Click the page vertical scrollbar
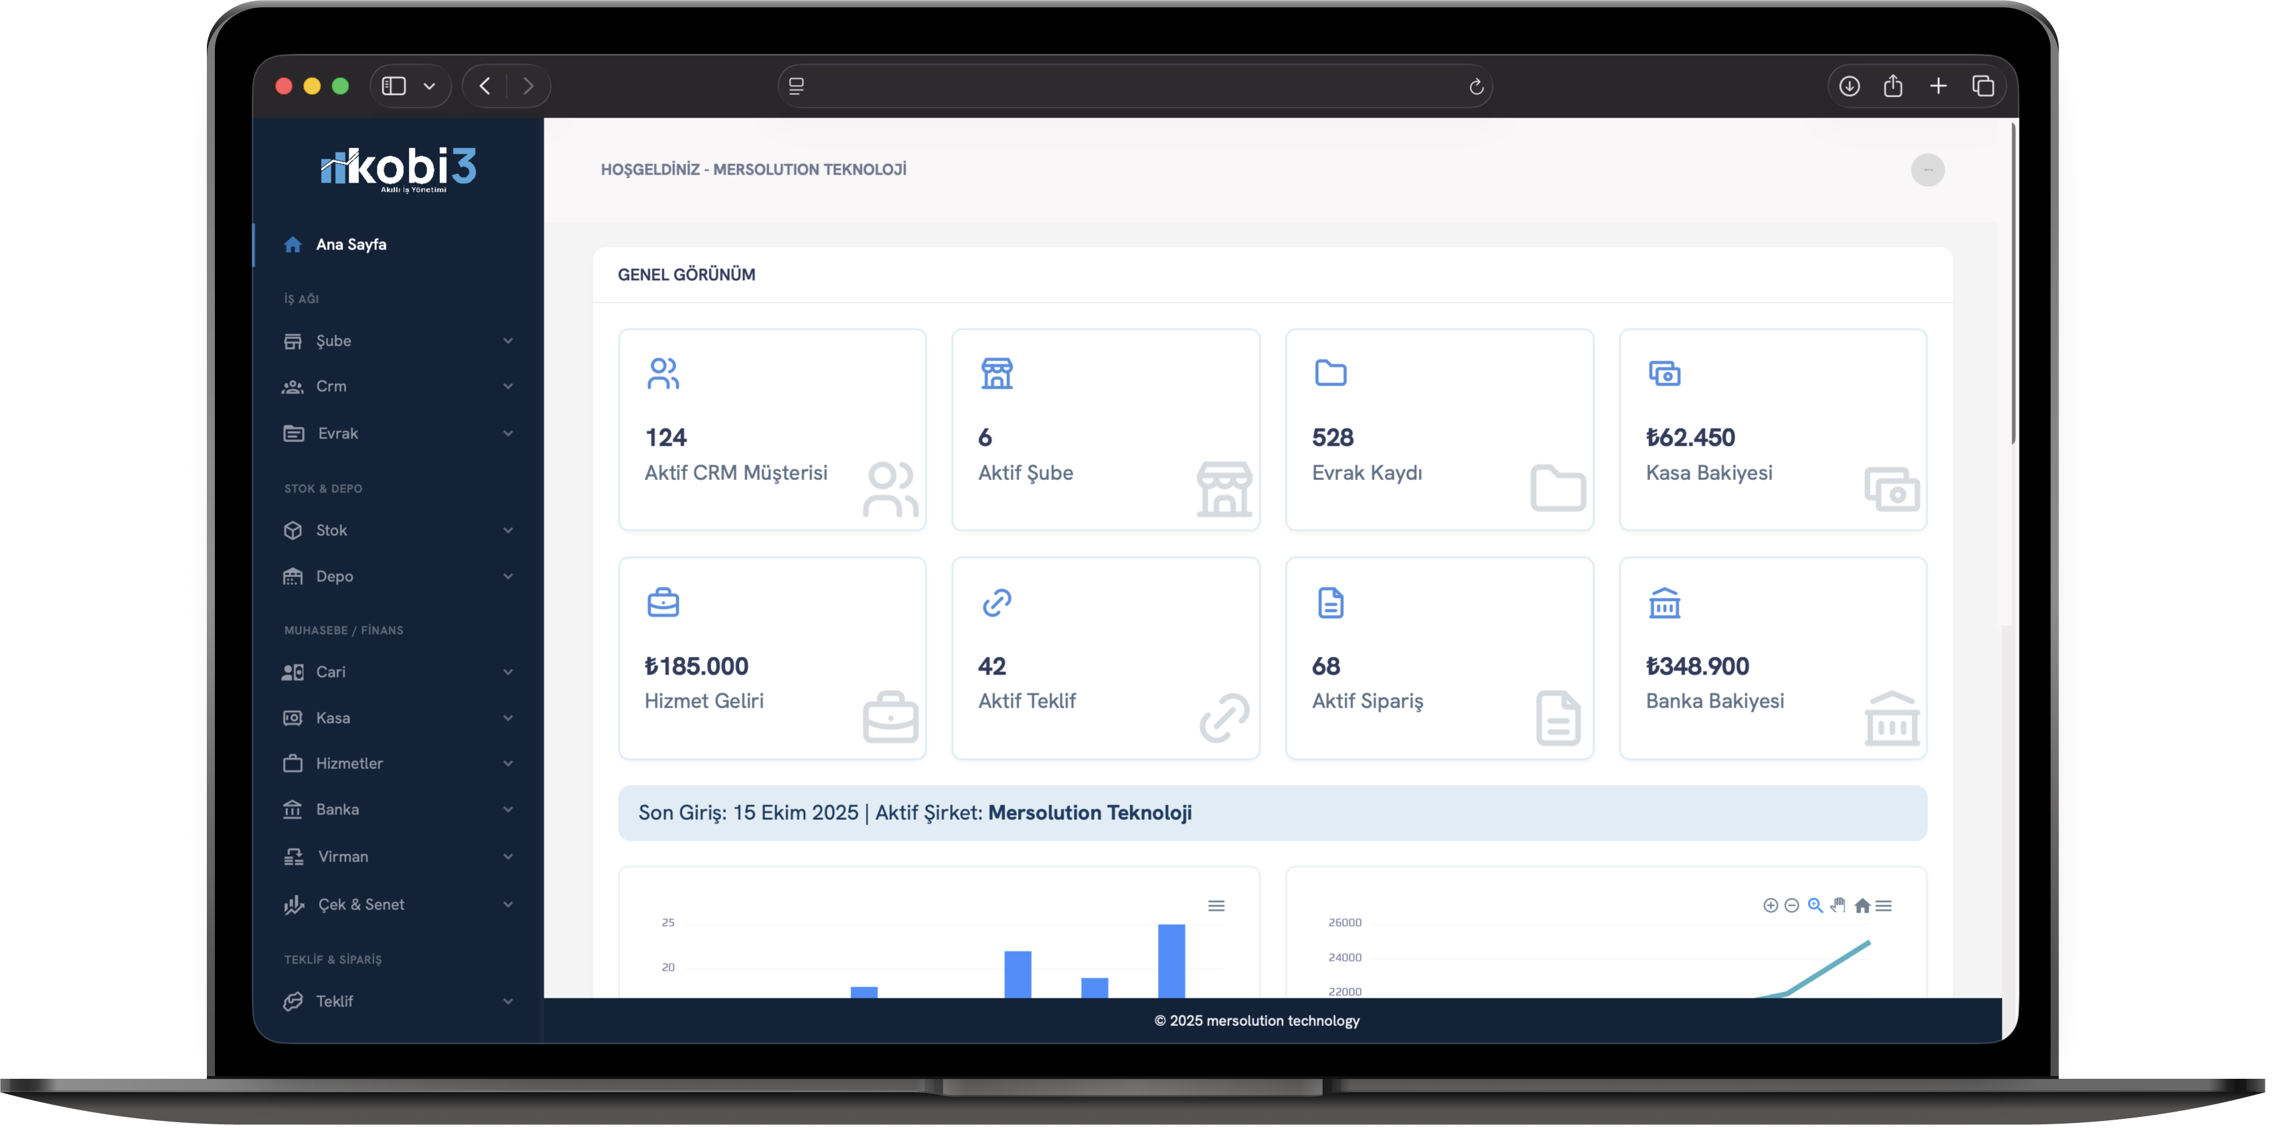 tap(2013, 282)
